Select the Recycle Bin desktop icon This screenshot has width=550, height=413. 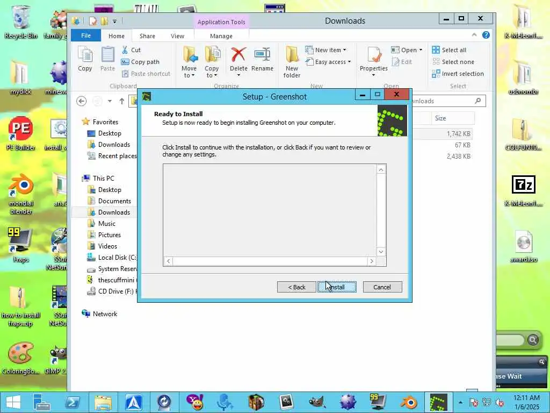tap(21, 22)
